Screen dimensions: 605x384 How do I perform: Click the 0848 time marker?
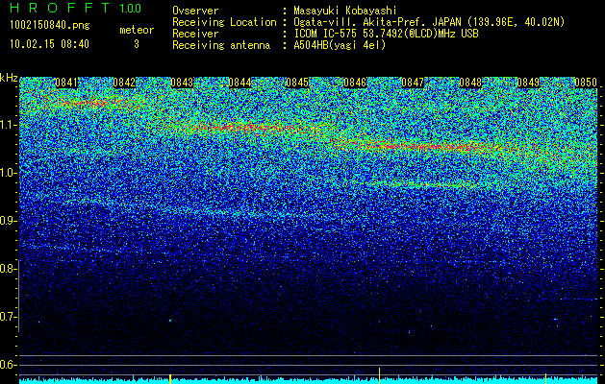470,83
